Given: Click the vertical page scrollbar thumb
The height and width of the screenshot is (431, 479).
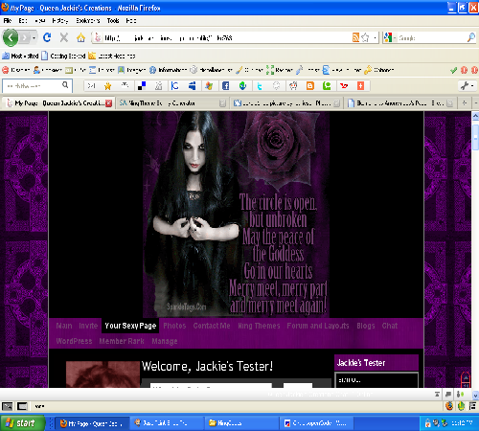Looking at the screenshot, I should click(475, 137).
